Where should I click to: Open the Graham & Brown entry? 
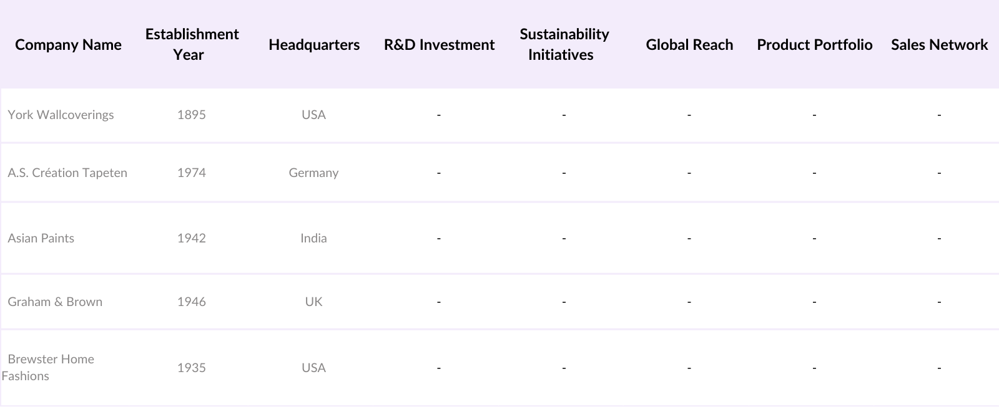point(55,302)
